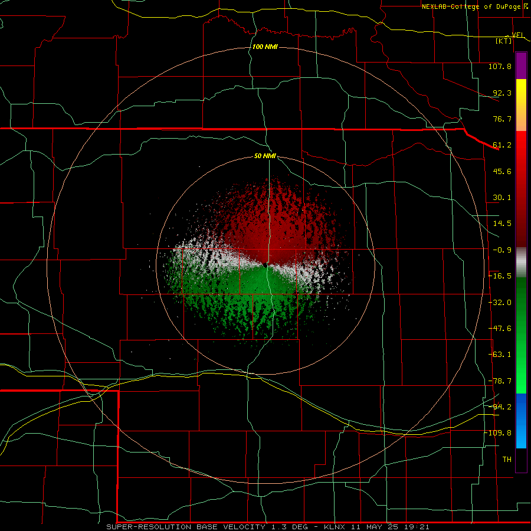Click the -109.8 scale value
This screenshot has width=531, height=531.
[498, 433]
